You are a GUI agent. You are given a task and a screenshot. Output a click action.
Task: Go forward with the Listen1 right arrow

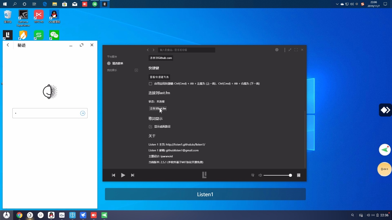pyautogui.click(x=154, y=50)
